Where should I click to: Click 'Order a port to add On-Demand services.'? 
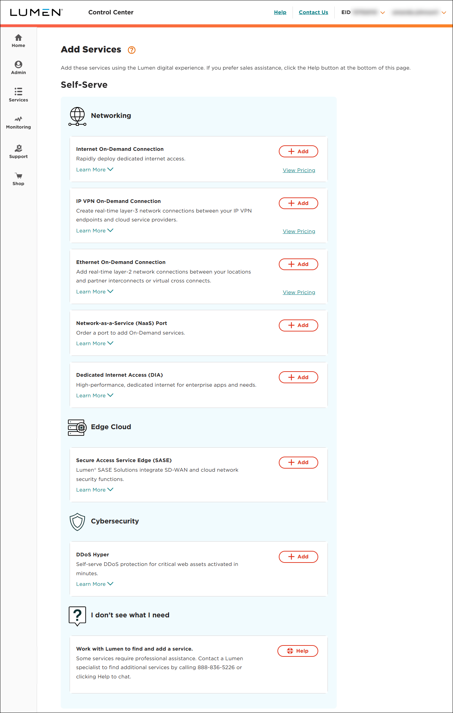point(131,333)
